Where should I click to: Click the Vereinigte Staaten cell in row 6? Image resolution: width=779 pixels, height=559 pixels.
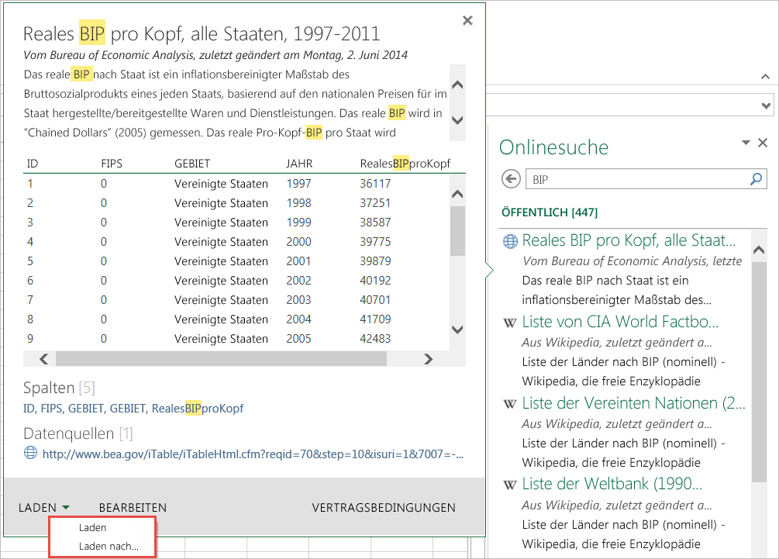coord(221,280)
